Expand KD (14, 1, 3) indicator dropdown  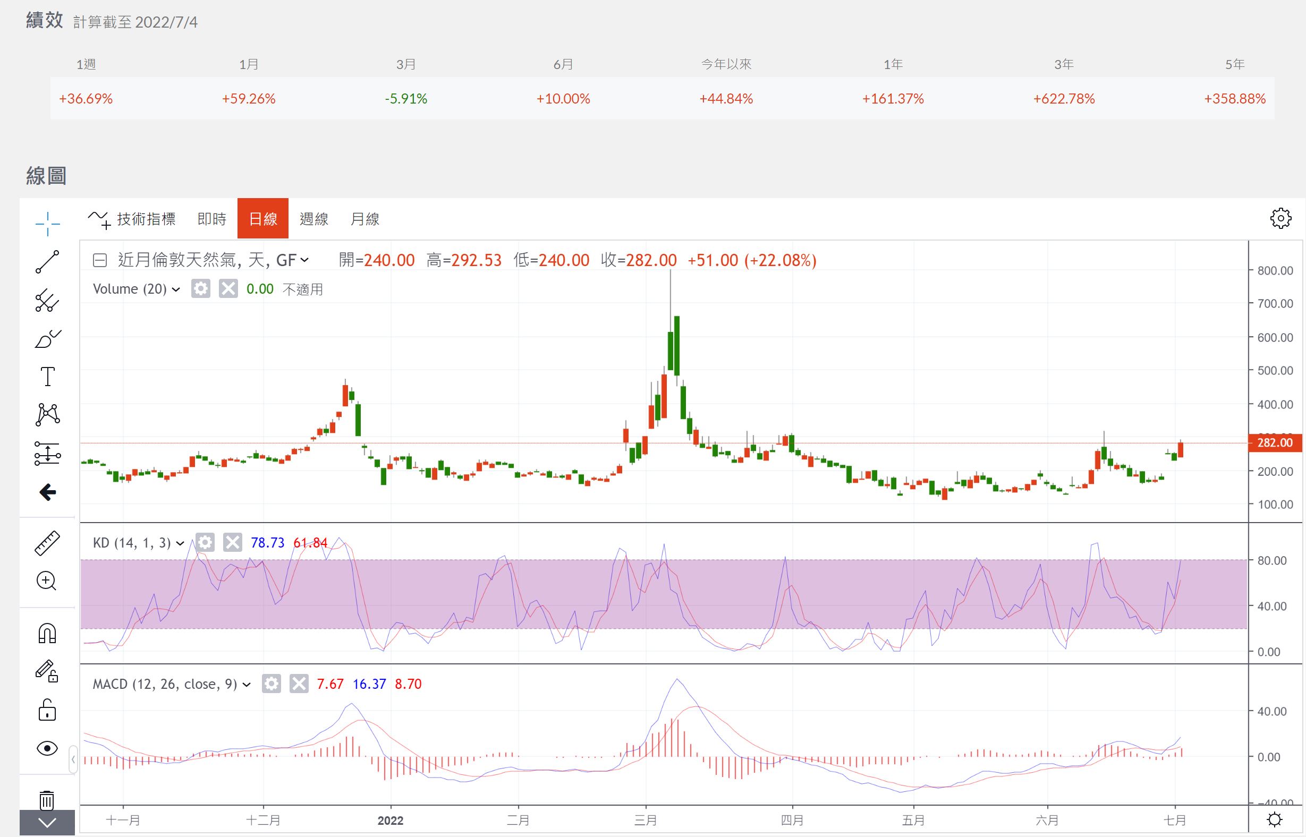tap(180, 543)
